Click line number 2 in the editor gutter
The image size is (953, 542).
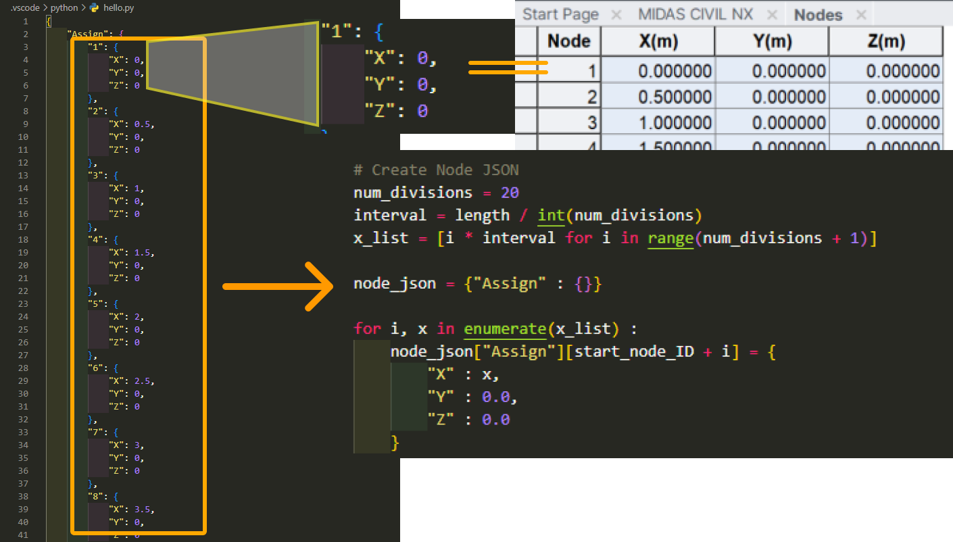(25, 34)
